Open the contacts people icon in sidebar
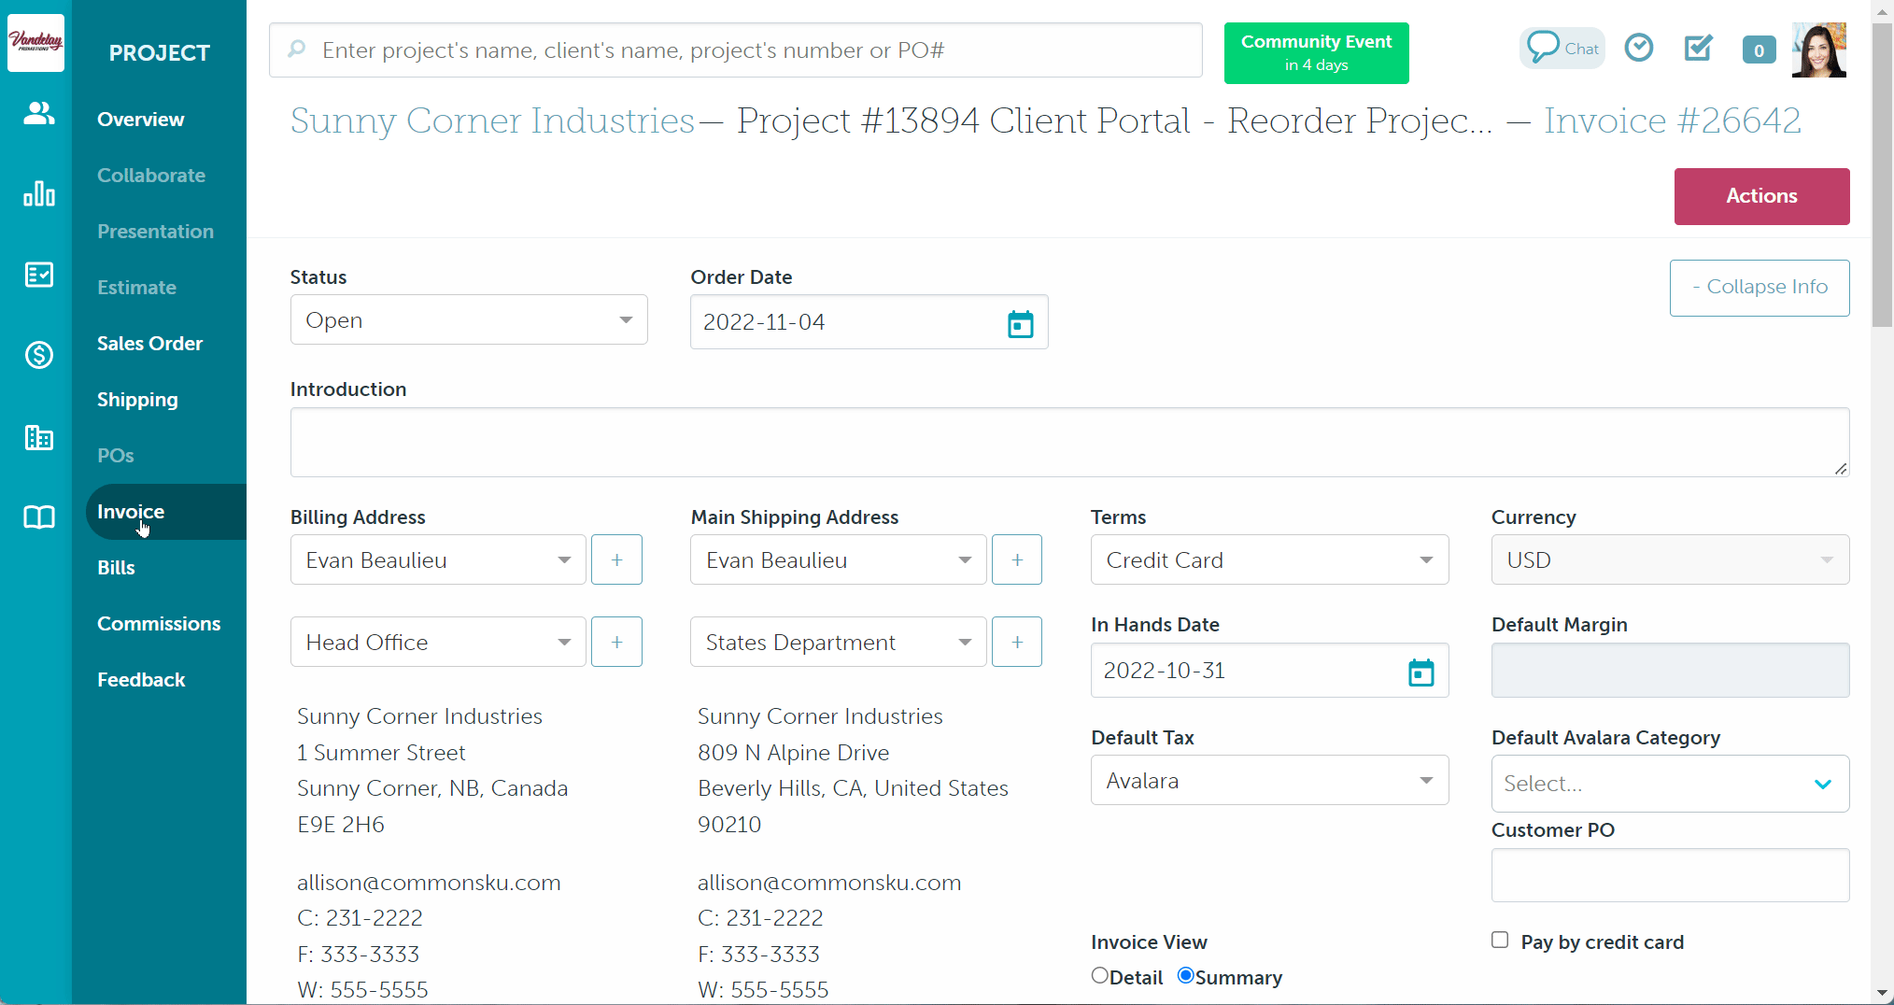The width and height of the screenshot is (1894, 1005). point(38,114)
